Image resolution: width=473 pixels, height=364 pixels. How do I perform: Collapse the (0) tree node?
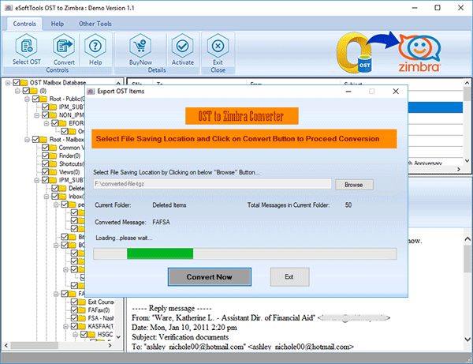18,91
